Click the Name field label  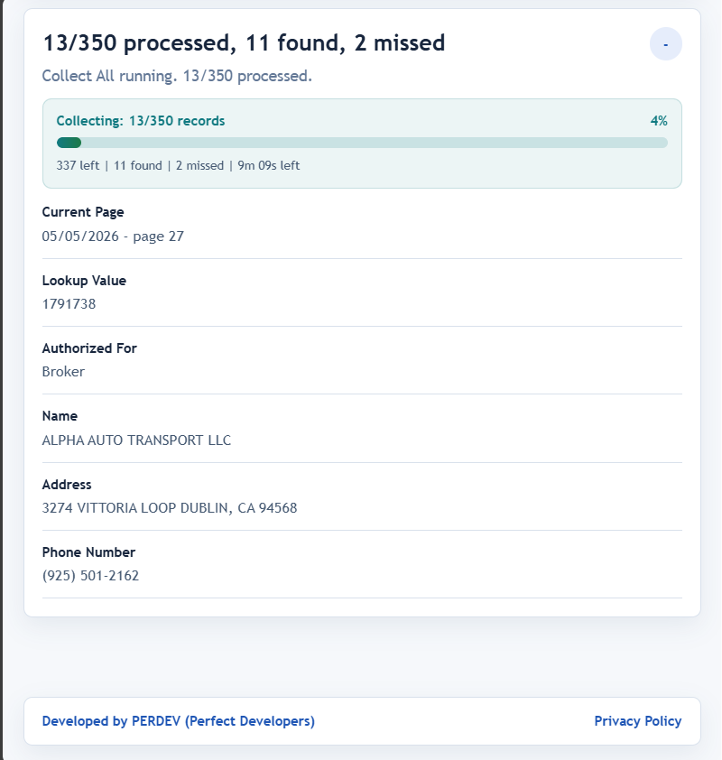(60, 416)
